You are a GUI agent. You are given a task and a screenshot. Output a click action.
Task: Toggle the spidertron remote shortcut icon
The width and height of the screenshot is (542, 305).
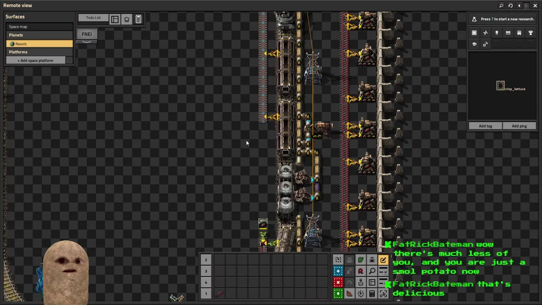point(372,260)
